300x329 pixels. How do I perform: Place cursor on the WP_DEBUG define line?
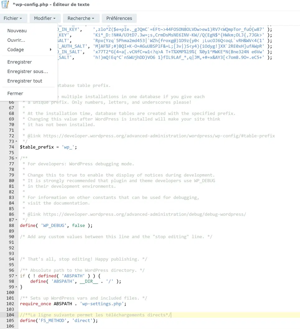click(56, 225)
